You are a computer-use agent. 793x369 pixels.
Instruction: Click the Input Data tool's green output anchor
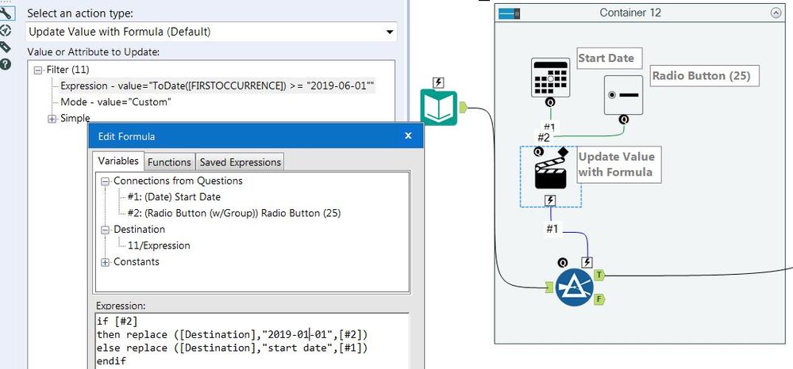click(463, 107)
